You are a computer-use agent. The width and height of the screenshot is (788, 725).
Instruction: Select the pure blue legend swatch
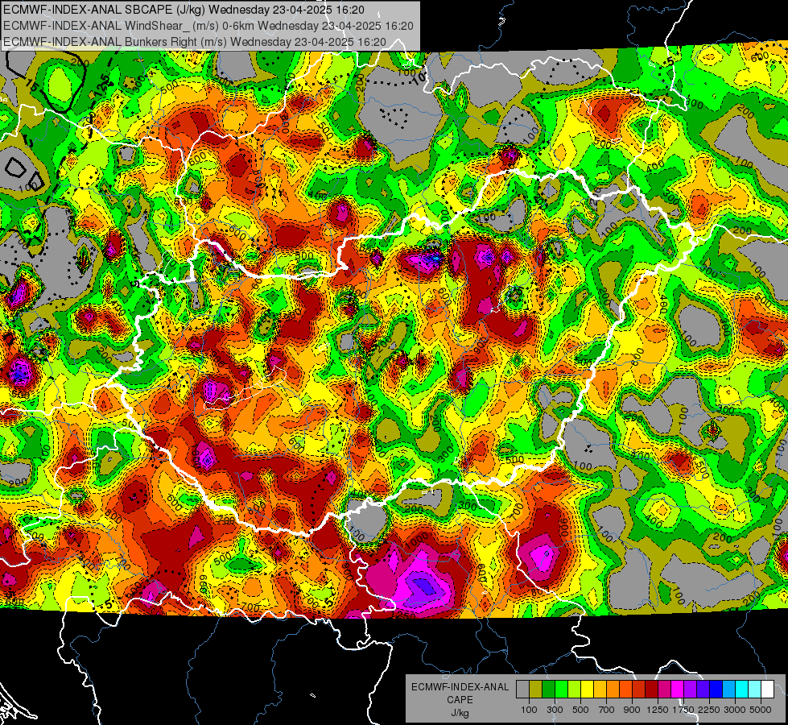coord(716,690)
